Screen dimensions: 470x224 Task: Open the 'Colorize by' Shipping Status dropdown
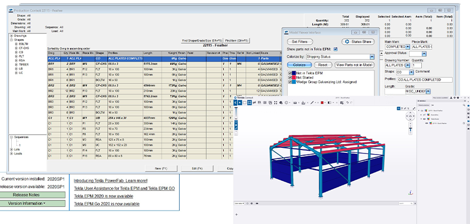click(x=372, y=57)
